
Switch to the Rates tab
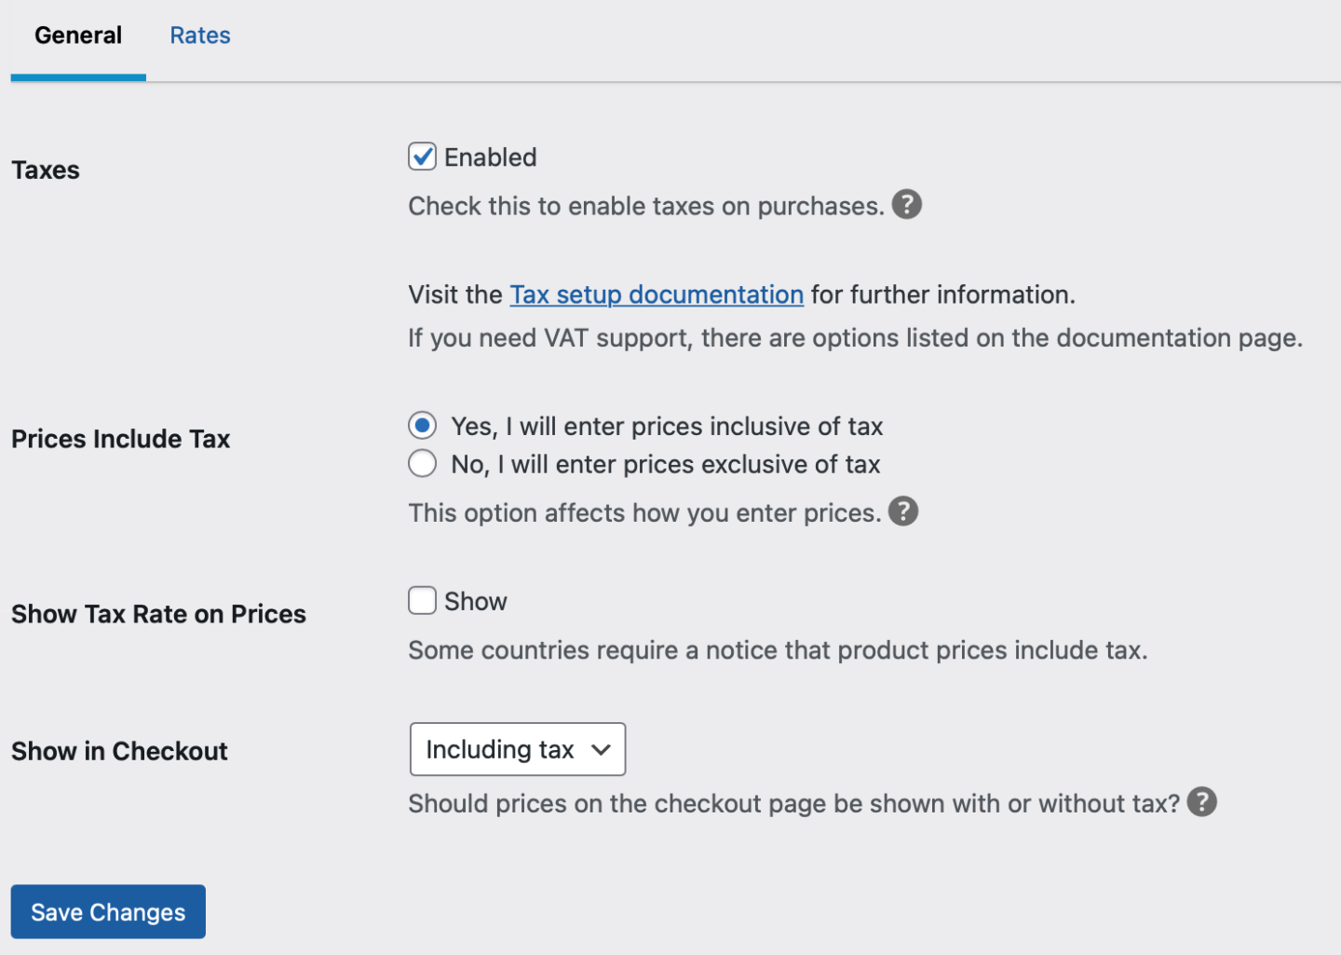(x=199, y=34)
